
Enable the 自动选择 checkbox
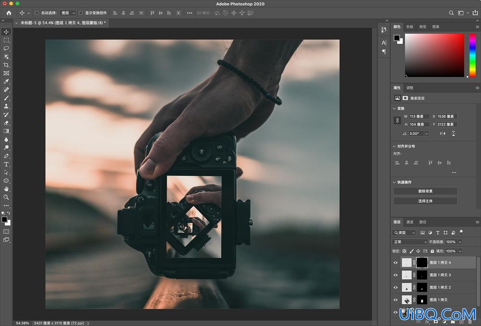(37, 13)
